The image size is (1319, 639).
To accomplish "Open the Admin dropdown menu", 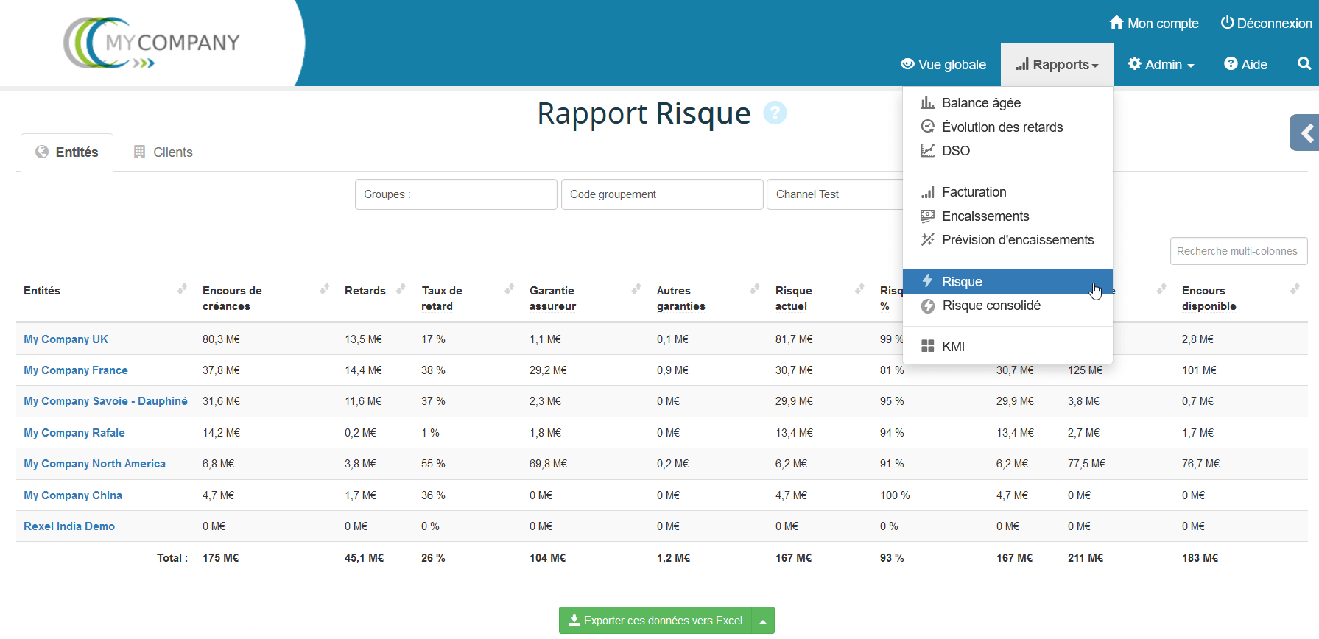I will click(x=1161, y=65).
